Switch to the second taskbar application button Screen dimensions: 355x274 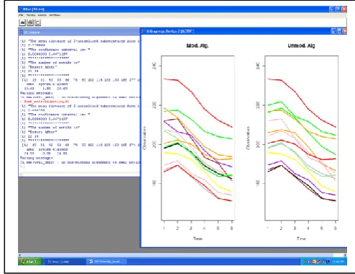107,262
